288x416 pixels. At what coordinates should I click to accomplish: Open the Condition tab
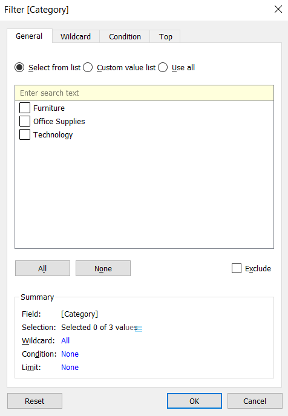coord(125,36)
